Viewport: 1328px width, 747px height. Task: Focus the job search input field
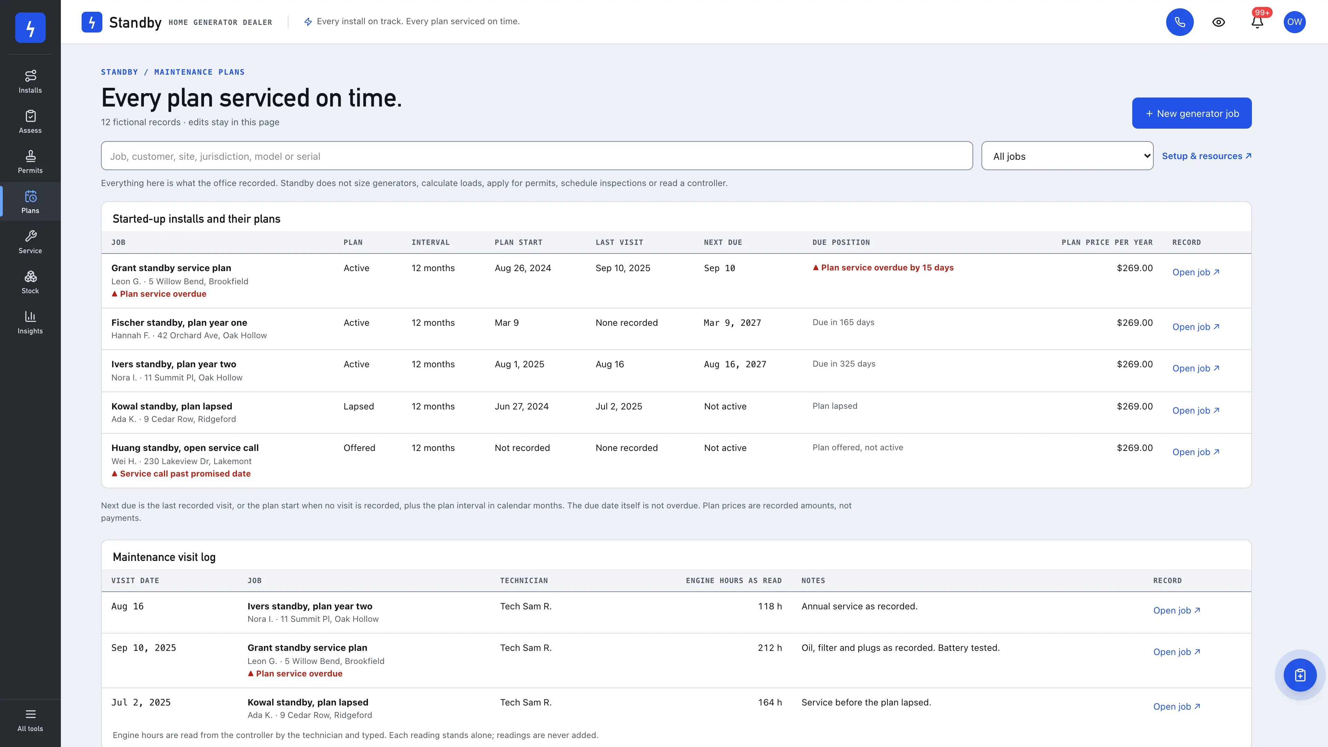[537, 156]
